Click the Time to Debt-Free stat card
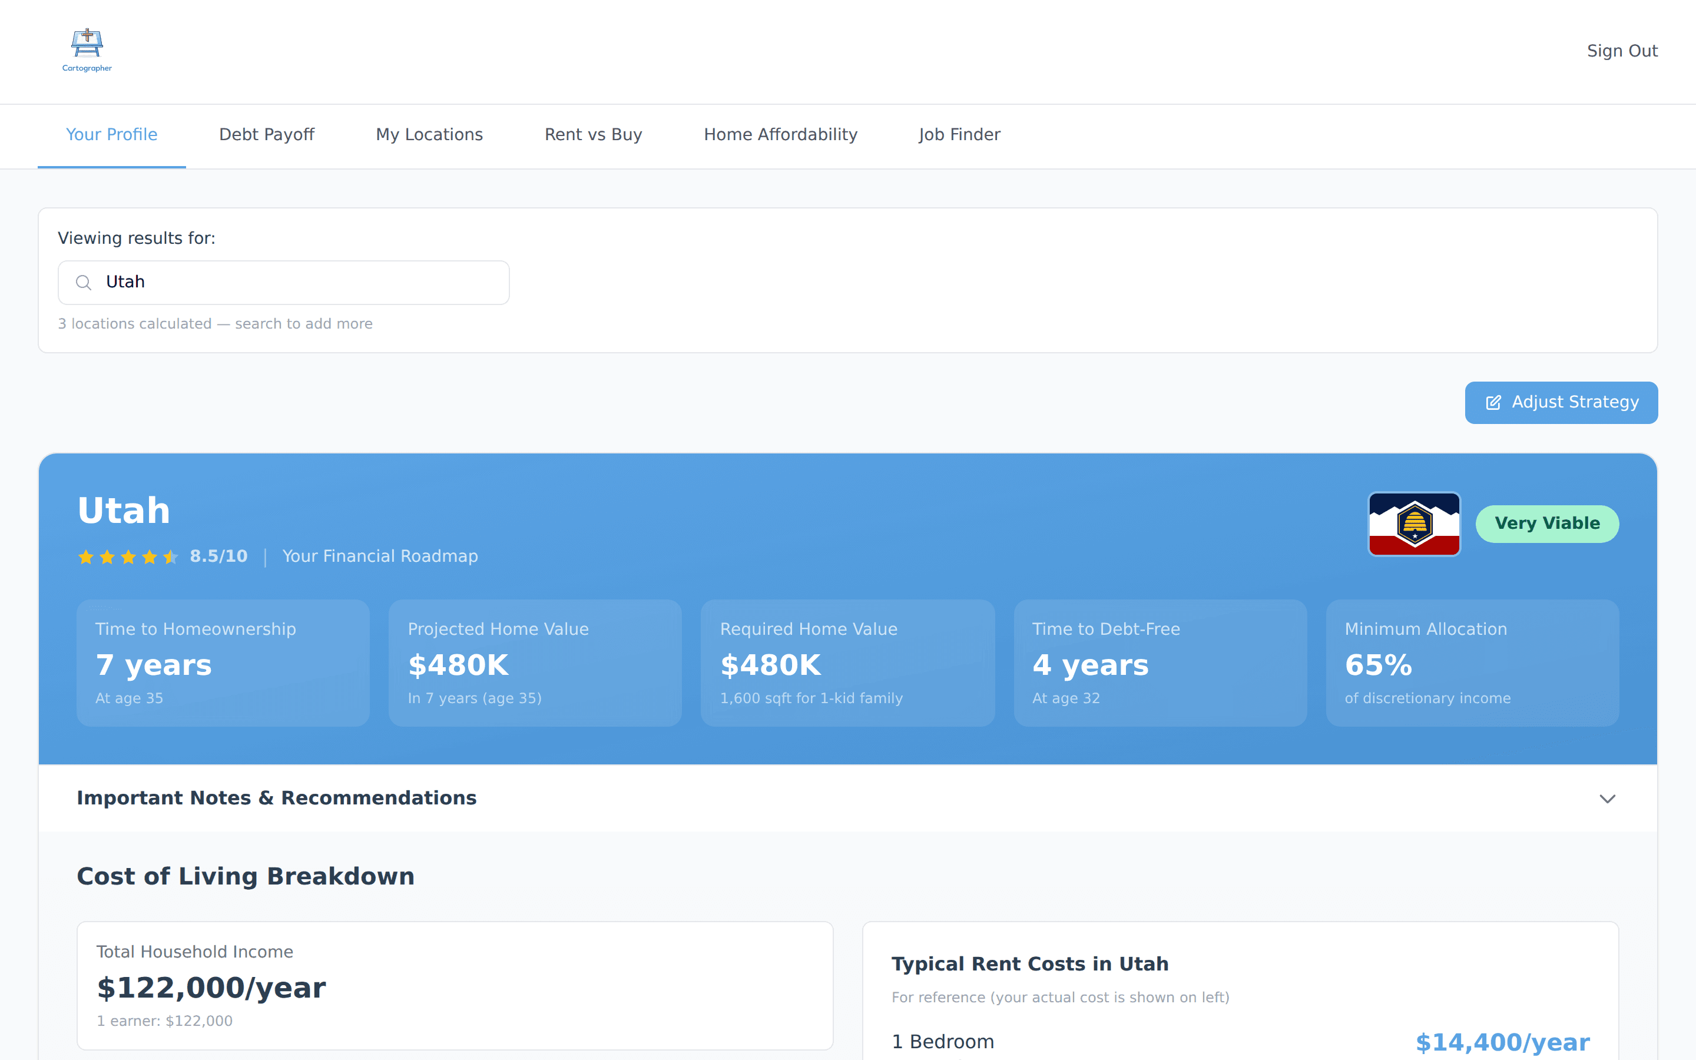The image size is (1696, 1060). point(1159,662)
